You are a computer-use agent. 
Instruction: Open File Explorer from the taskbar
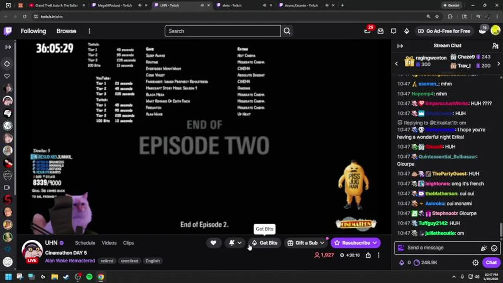[x=55, y=277]
